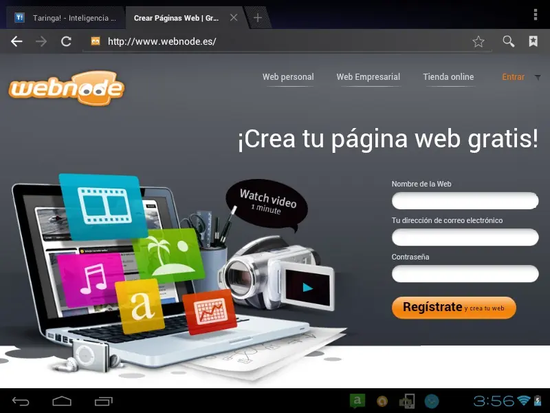This screenshot has width=550, height=413.
Task: Click the correo electrónico input field
Action: (x=465, y=237)
